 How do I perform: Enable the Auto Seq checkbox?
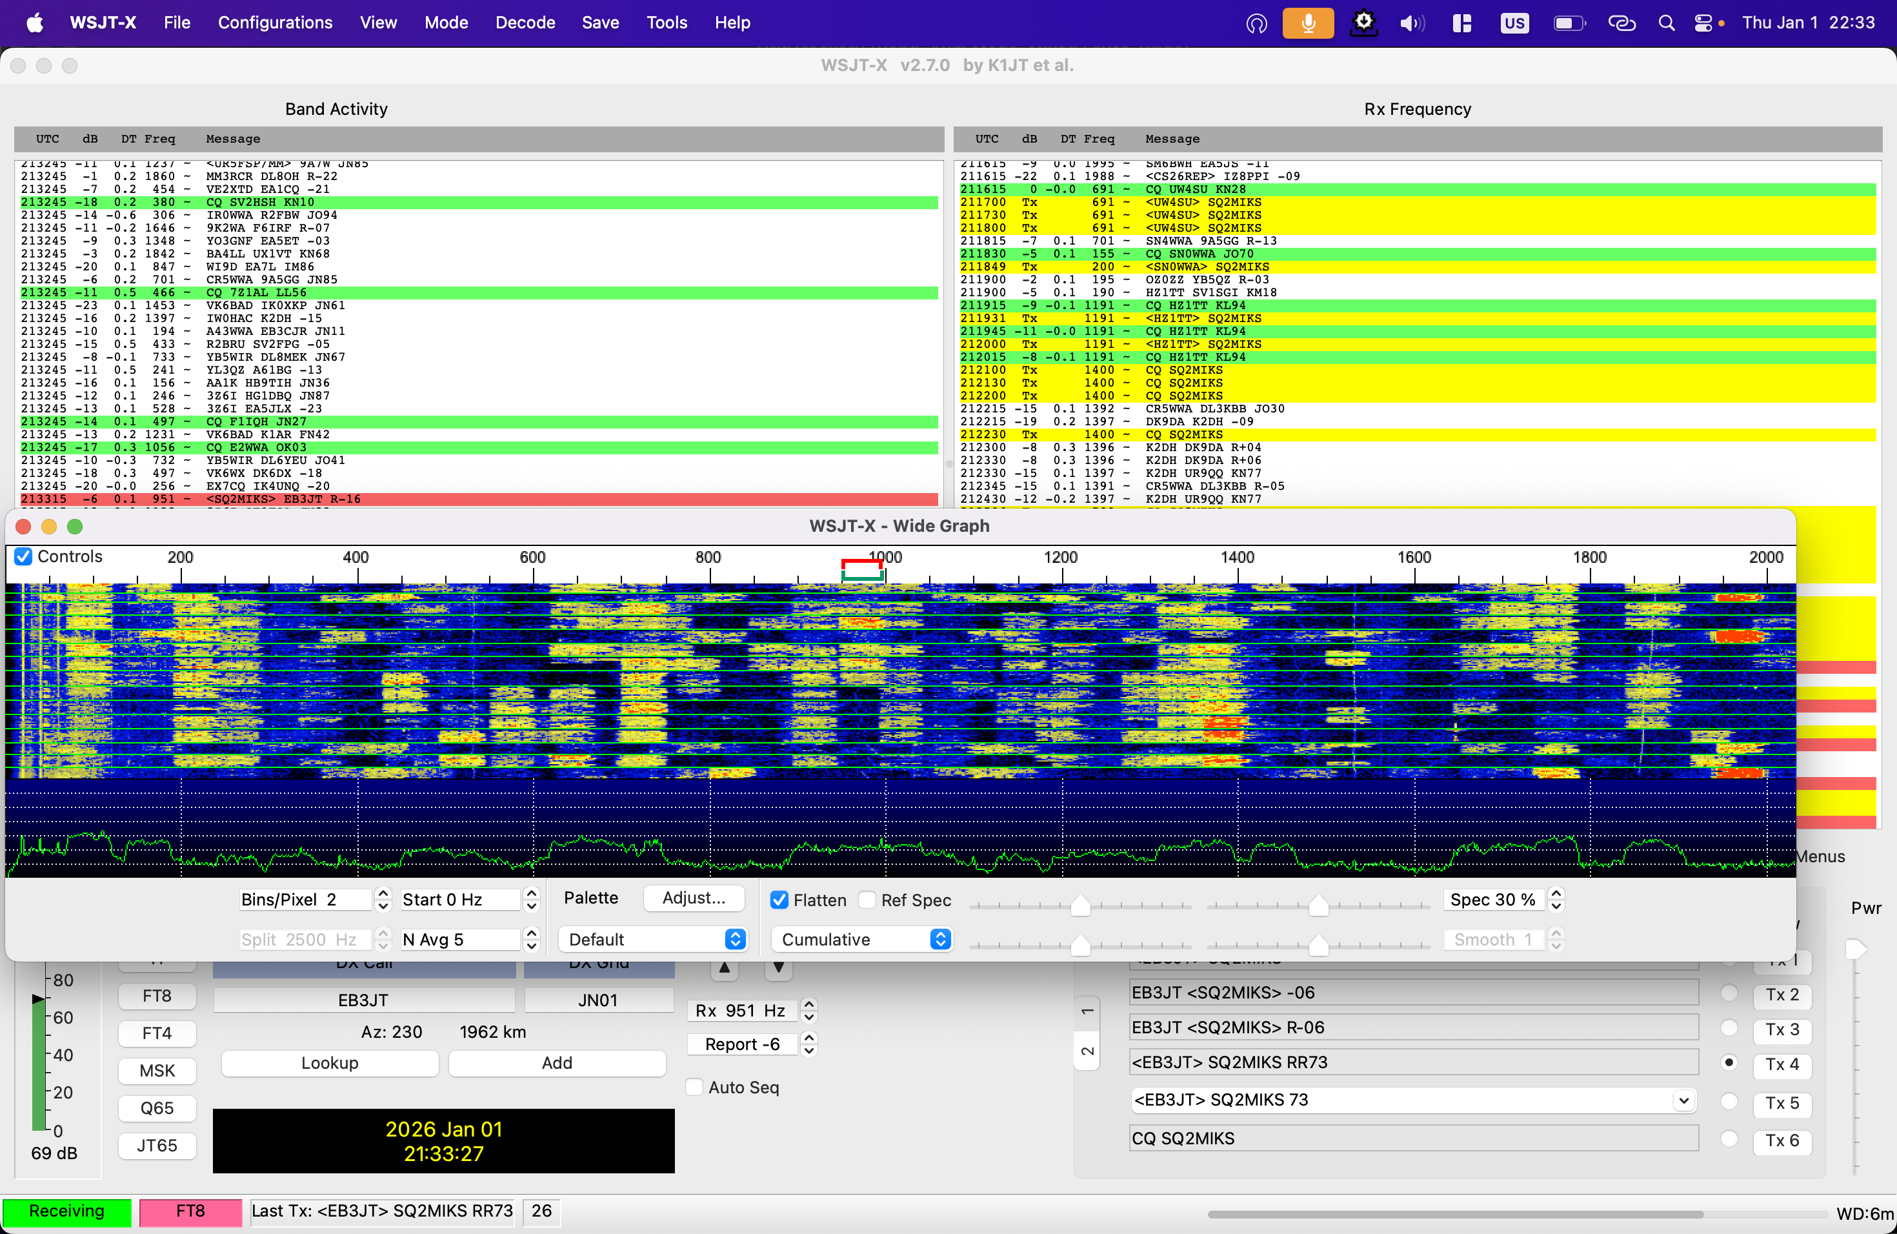(x=694, y=1087)
